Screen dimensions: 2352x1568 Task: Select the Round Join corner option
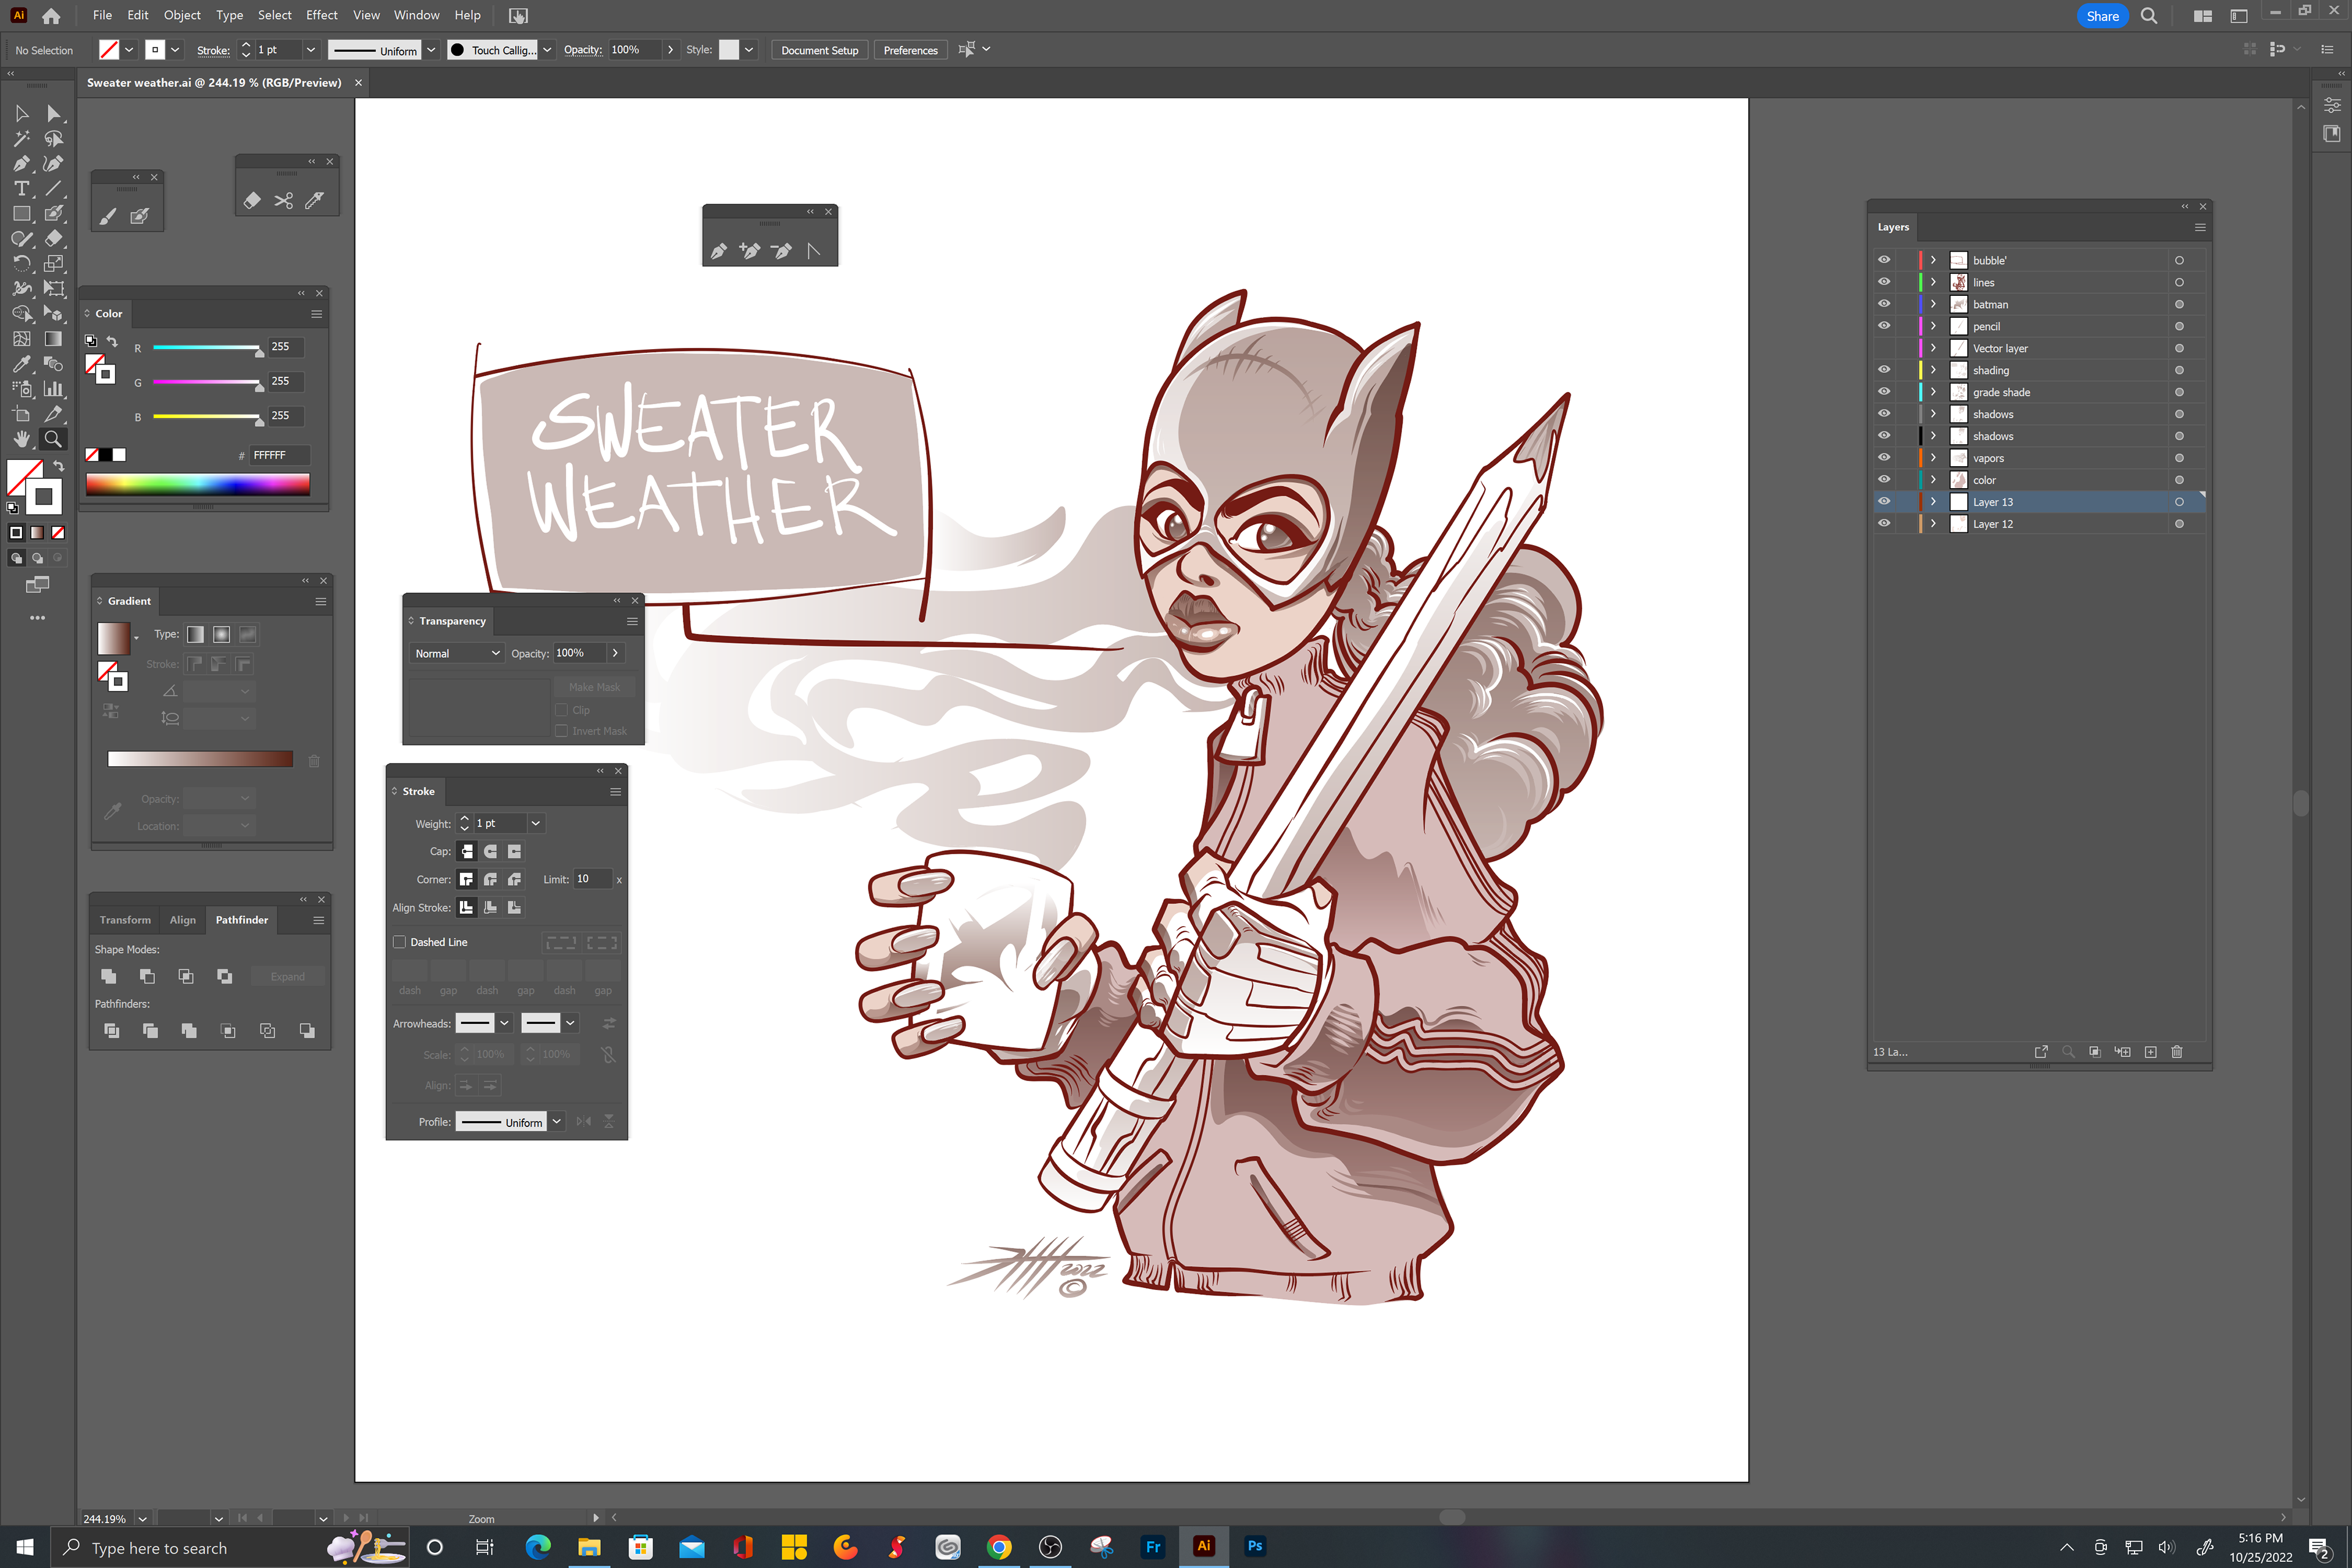490,879
